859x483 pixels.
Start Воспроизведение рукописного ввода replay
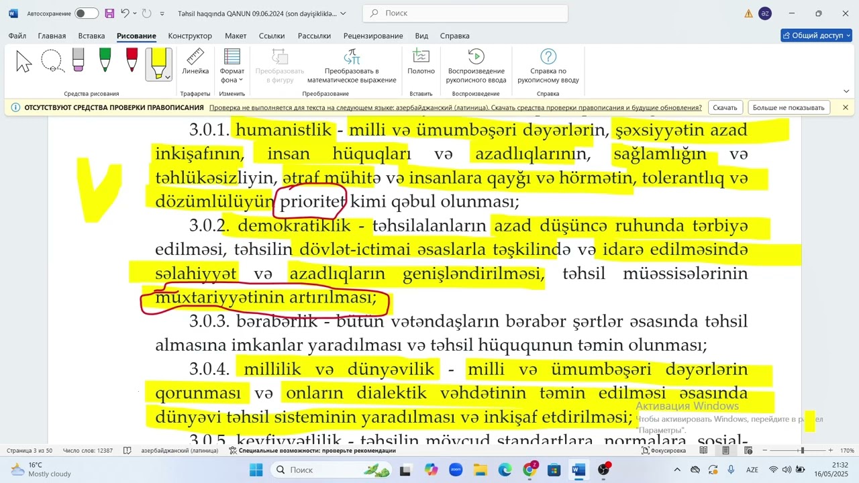[x=476, y=66]
